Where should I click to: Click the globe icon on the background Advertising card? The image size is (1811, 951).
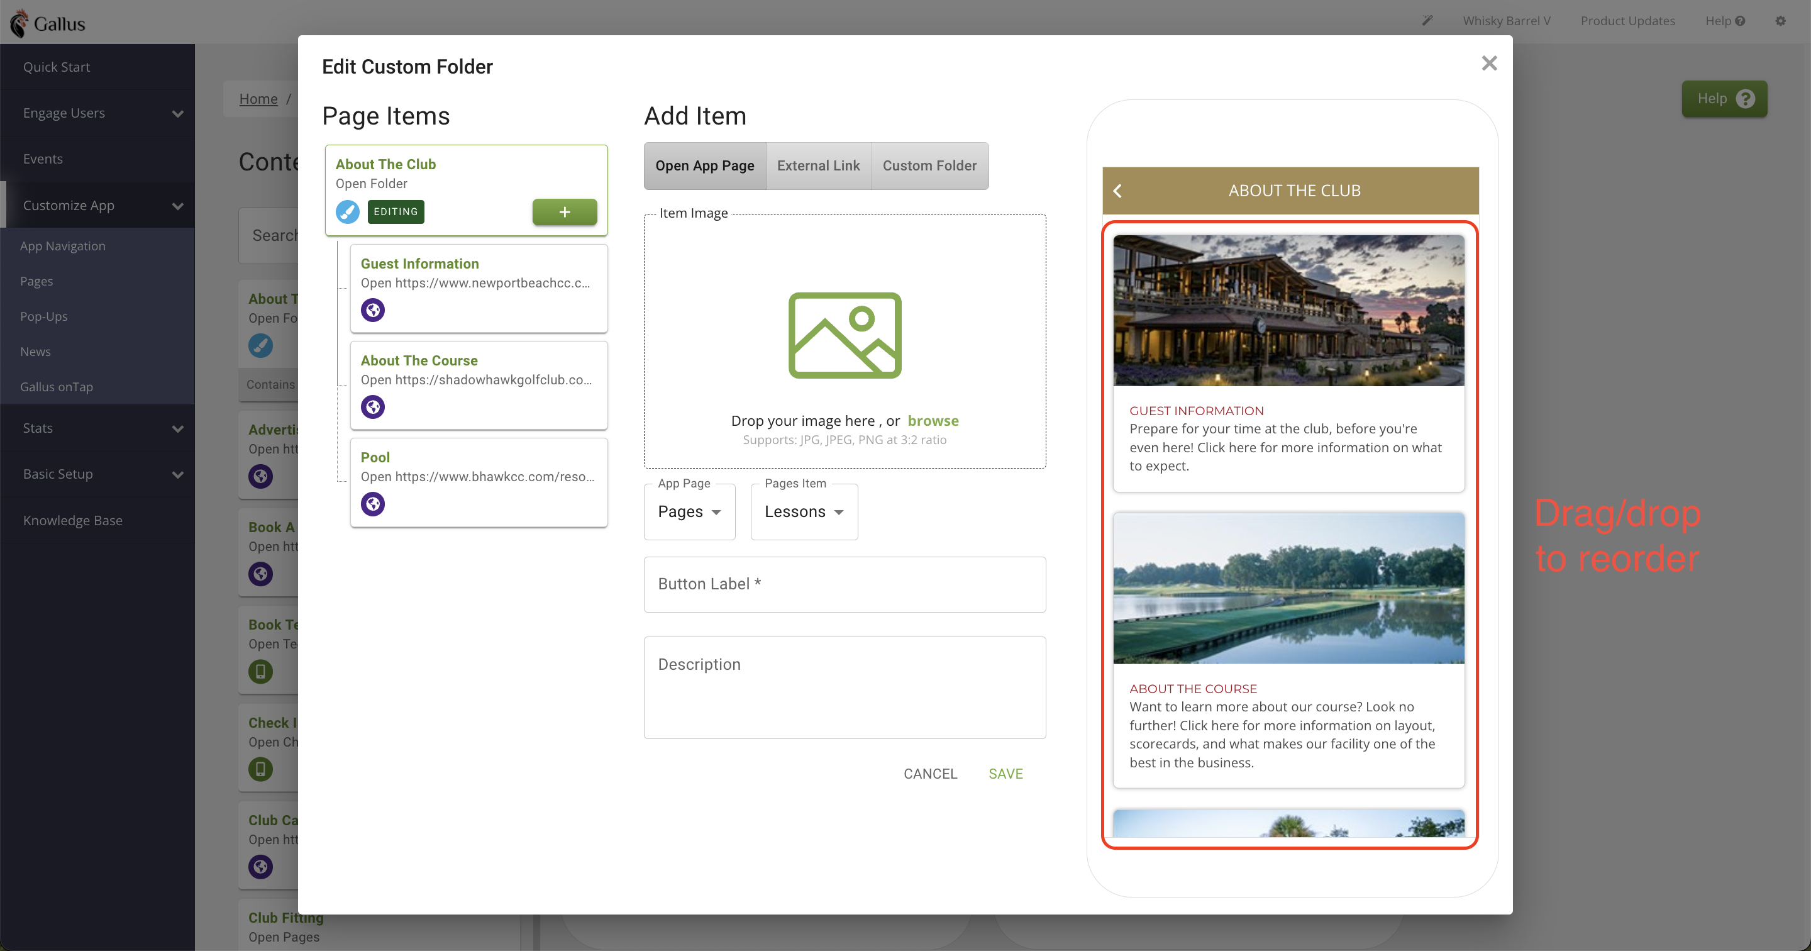coord(260,476)
